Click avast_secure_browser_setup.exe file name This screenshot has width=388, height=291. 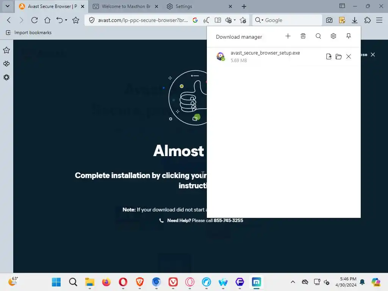(265, 53)
